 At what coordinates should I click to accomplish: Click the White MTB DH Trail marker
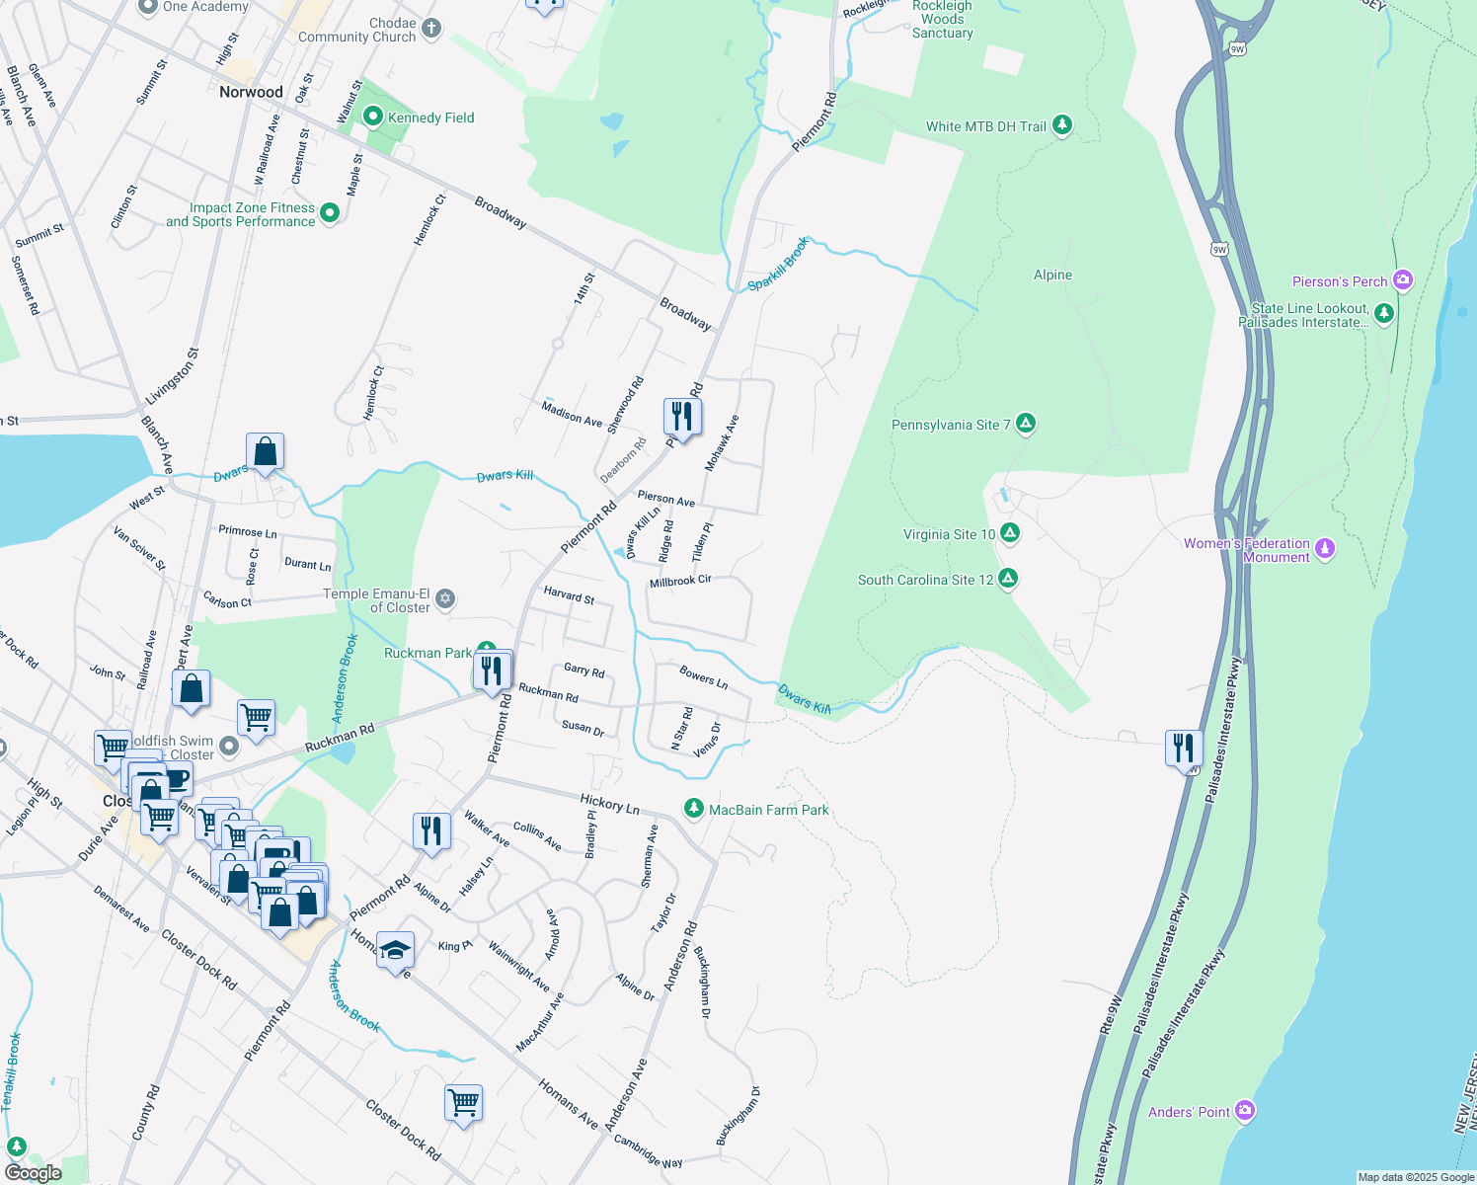coord(1062,125)
